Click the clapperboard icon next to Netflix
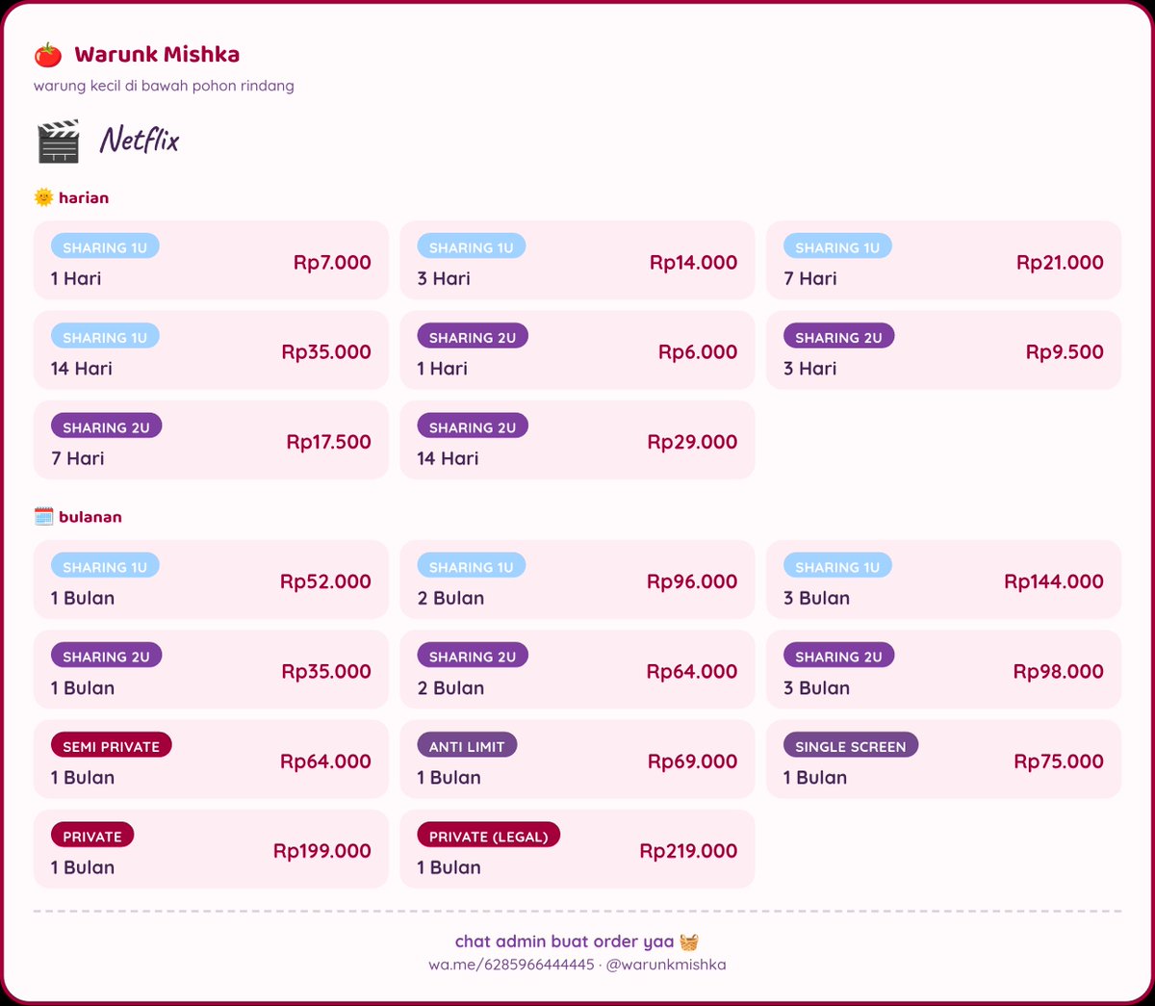The image size is (1155, 1006). [59, 142]
